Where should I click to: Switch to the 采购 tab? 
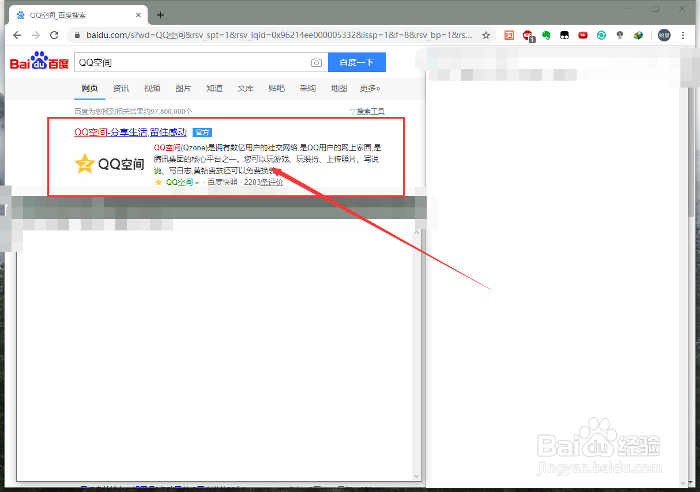[x=308, y=88]
